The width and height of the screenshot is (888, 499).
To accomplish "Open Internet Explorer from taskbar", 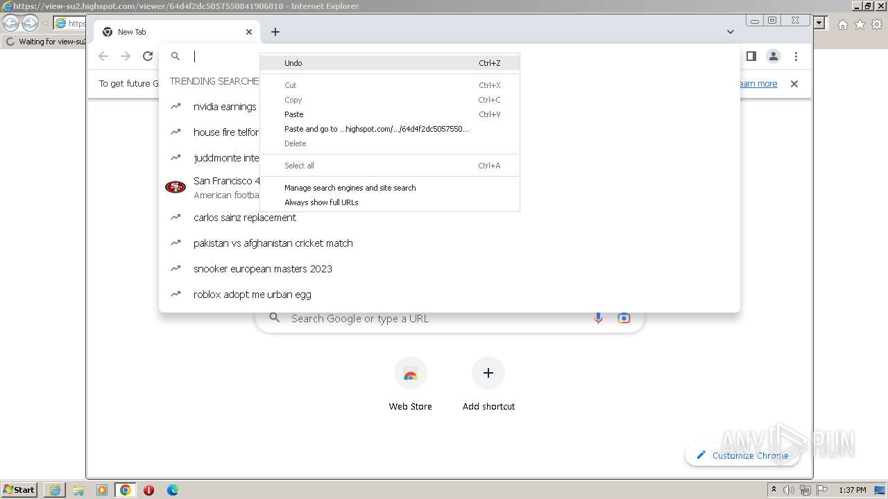I will pos(55,490).
